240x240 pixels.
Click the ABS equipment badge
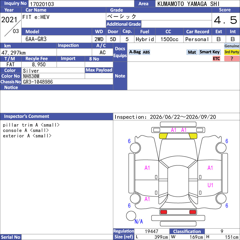pos(146,52)
